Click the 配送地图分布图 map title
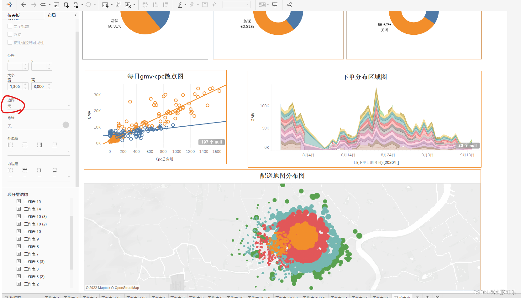The image size is (521, 298). point(282,176)
